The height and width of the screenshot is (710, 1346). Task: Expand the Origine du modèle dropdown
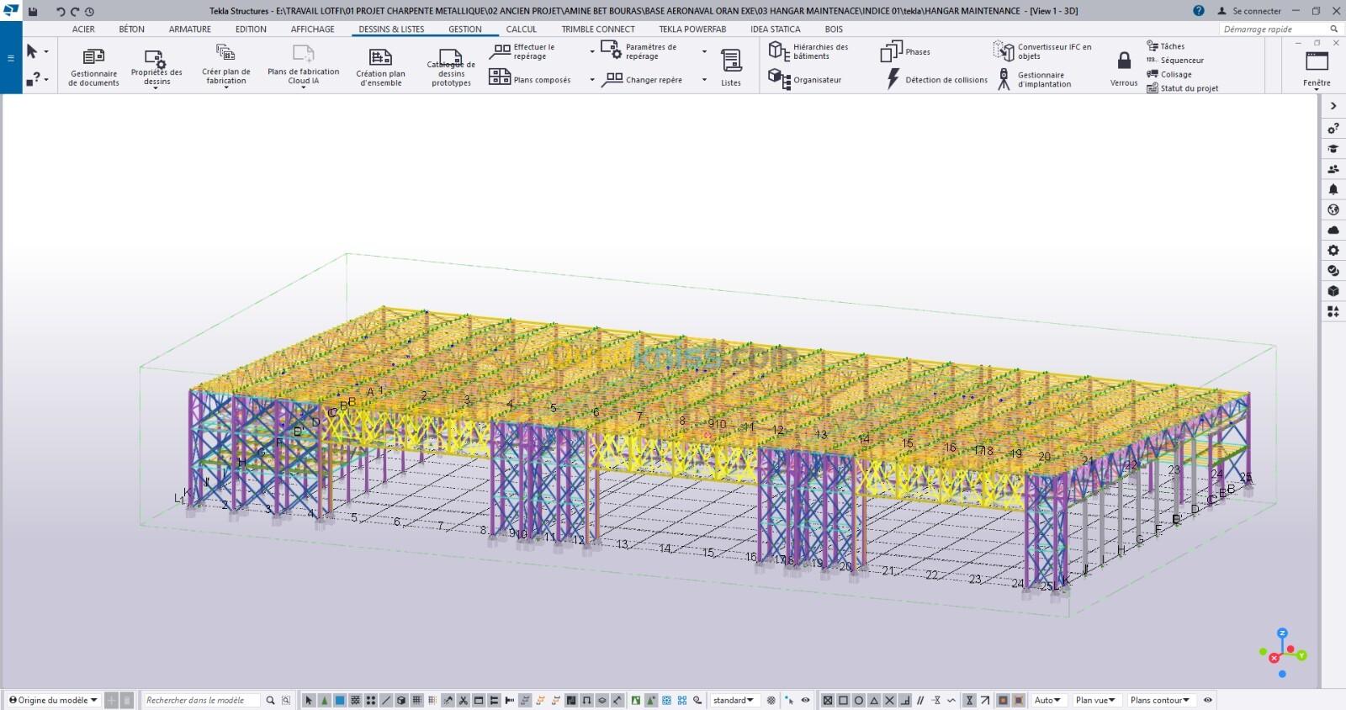pos(54,700)
